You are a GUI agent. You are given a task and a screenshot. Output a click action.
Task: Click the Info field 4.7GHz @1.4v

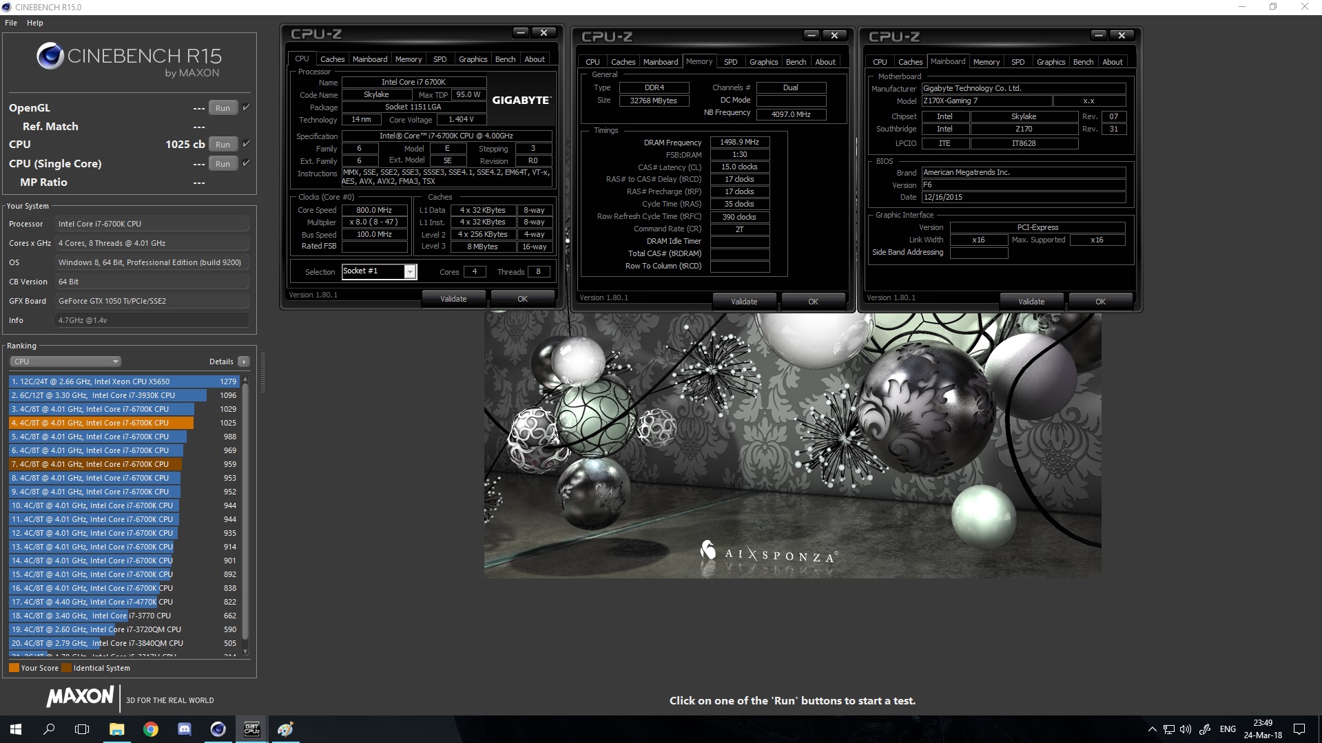152,320
